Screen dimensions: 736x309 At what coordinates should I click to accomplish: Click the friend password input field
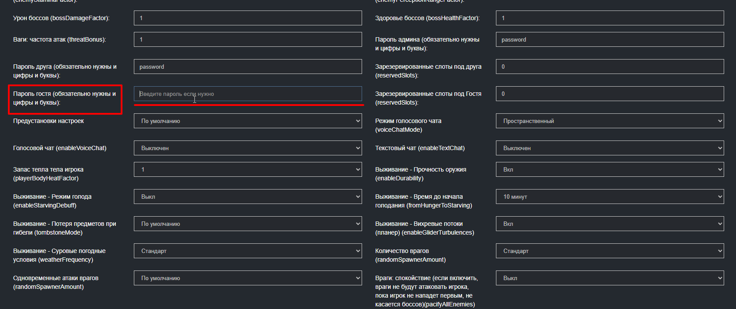pyautogui.click(x=248, y=67)
